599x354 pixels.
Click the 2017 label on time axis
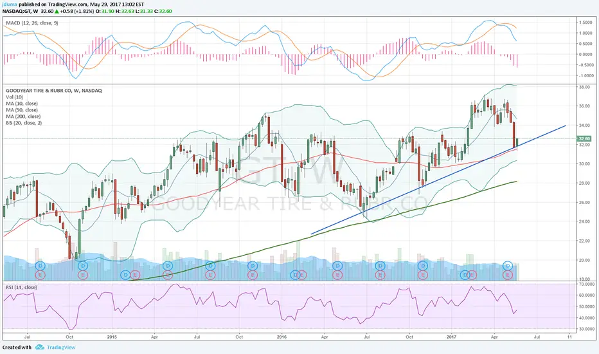point(452,337)
